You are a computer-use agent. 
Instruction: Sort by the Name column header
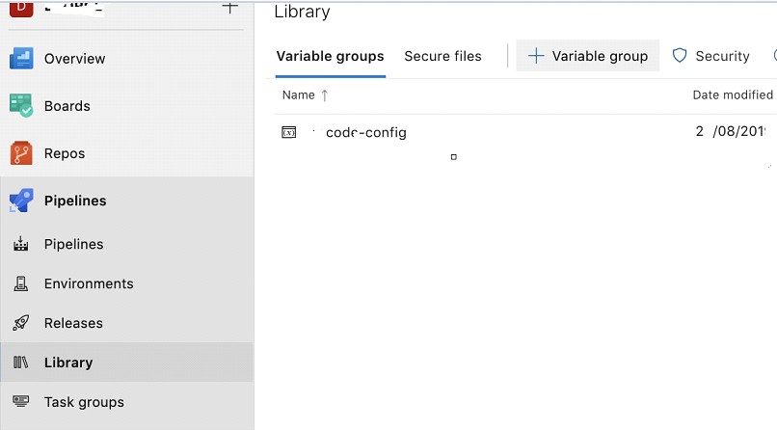[299, 94]
